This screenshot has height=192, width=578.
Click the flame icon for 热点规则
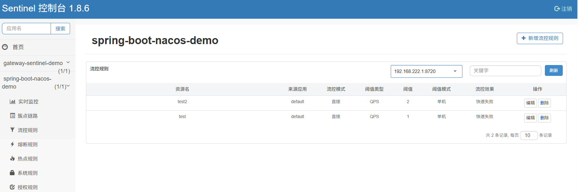[12, 158]
